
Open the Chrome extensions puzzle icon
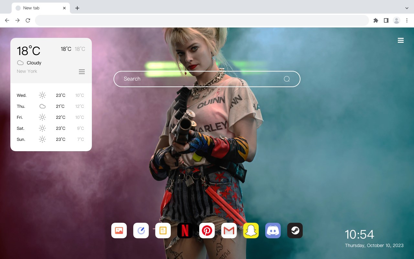(376, 20)
